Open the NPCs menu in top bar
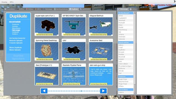Screen dimensions: 176x99 click(12, 2)
